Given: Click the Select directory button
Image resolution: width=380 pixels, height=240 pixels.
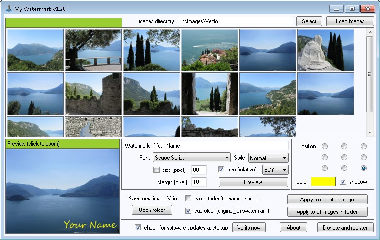Looking at the screenshot, I should pyautogui.click(x=309, y=21).
